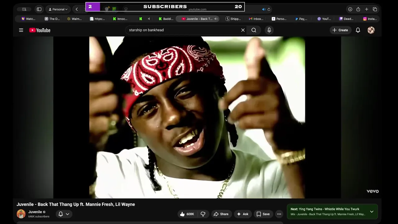The height and width of the screenshot is (224, 398).
Task: Share the Juvenile video
Action: (x=221, y=214)
